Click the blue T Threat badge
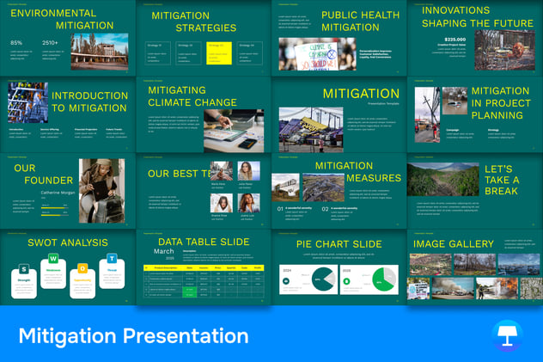 click(112, 259)
